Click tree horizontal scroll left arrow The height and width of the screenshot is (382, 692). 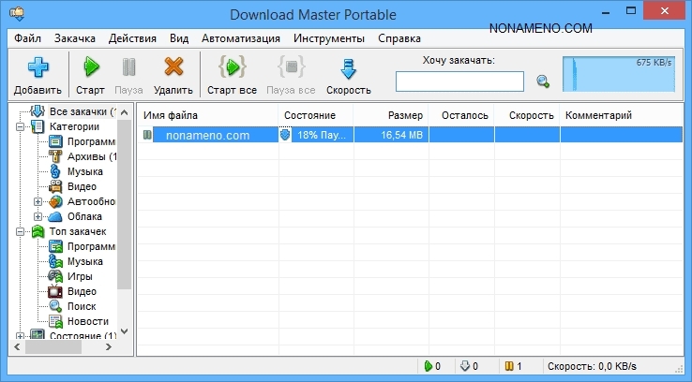(x=17, y=346)
